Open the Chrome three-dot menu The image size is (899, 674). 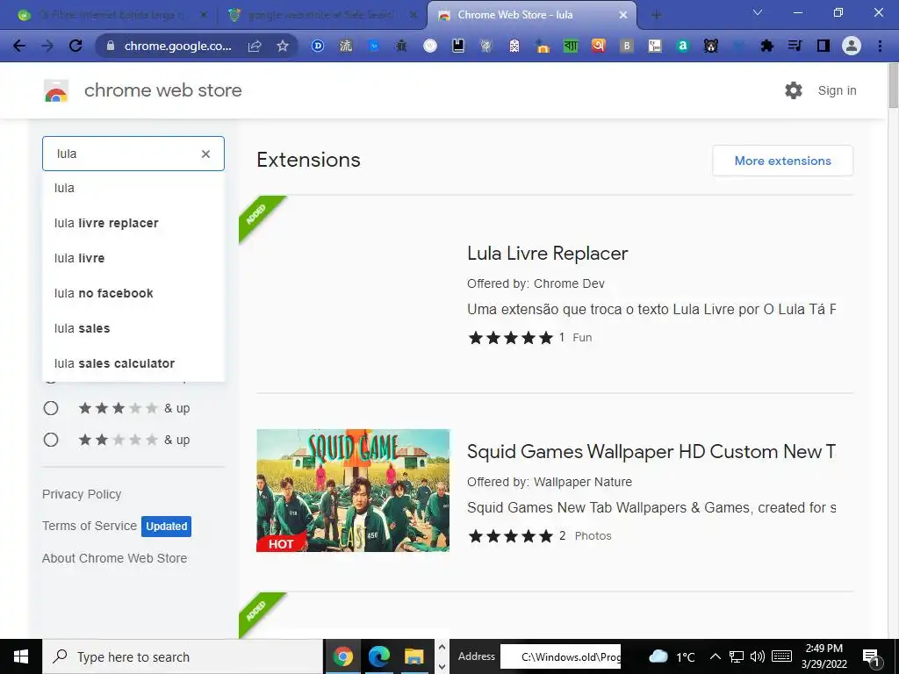[x=880, y=46]
